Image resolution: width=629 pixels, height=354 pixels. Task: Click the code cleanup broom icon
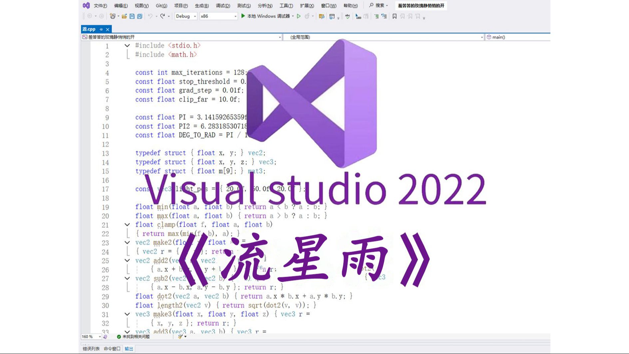coord(180,337)
